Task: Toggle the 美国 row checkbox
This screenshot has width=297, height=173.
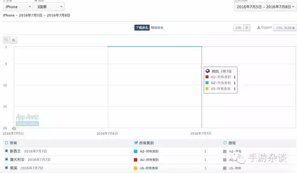Action: click(6, 167)
